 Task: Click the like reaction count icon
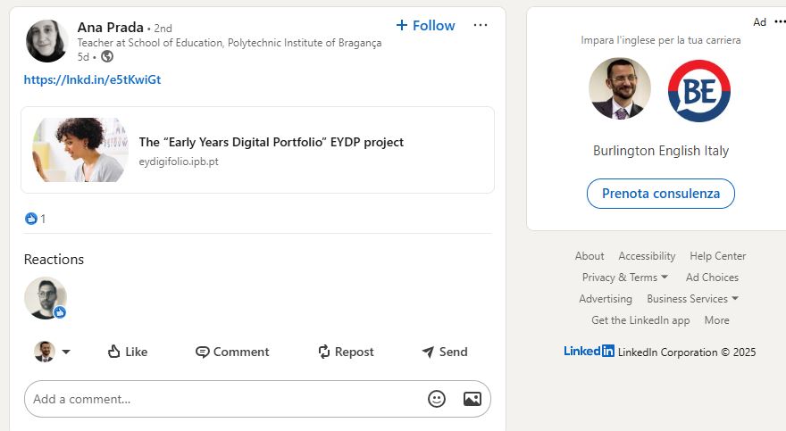point(31,219)
